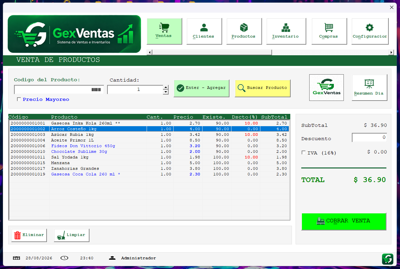Enable the IVA (16%) checkbox

304,152
